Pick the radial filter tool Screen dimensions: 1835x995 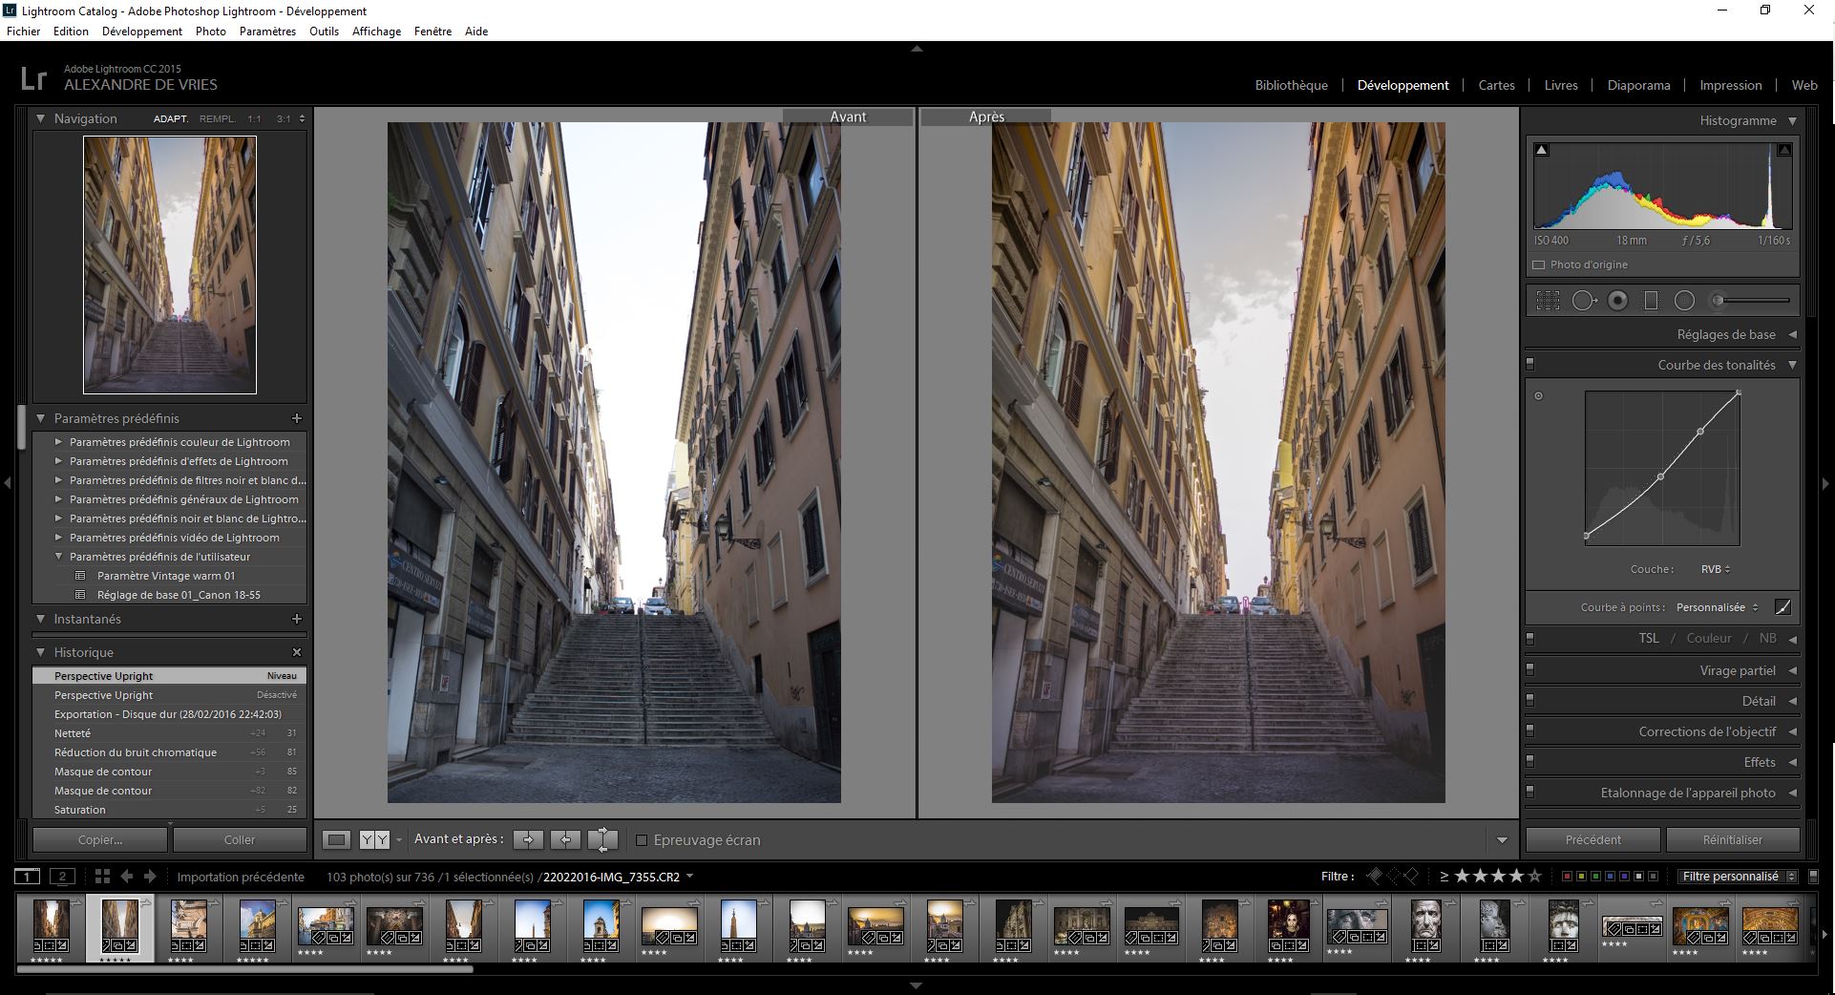[x=1684, y=301]
